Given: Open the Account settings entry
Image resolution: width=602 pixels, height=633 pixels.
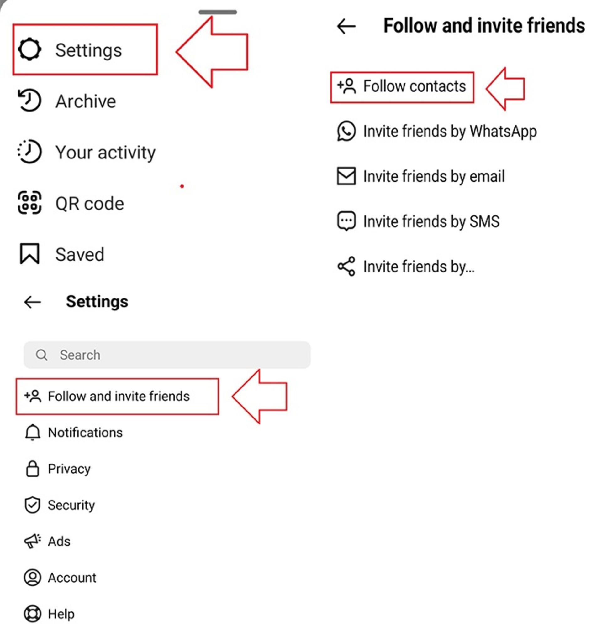Looking at the screenshot, I should click(x=60, y=578).
